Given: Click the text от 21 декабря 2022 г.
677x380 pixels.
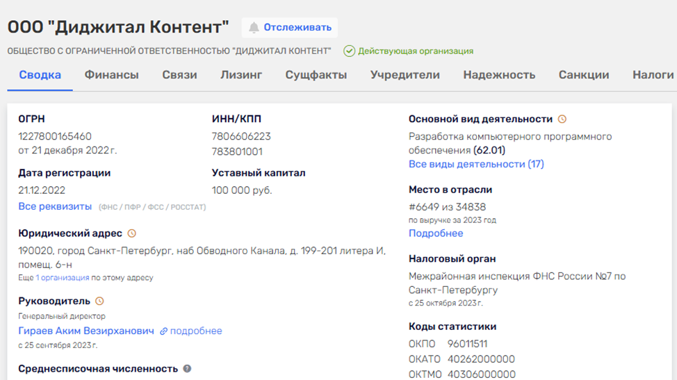Looking at the screenshot, I should 67,151.
